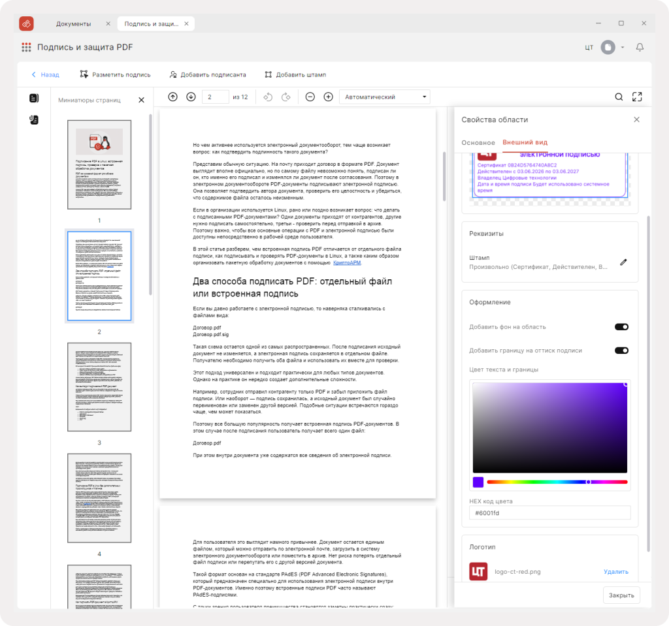Zoom in with the plus icon
This screenshot has width=669, height=626.
click(x=328, y=97)
